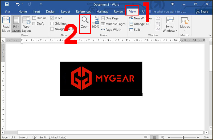This screenshot has height=140, width=213.
Task: Click the first line indent marker
Action: (22, 39)
